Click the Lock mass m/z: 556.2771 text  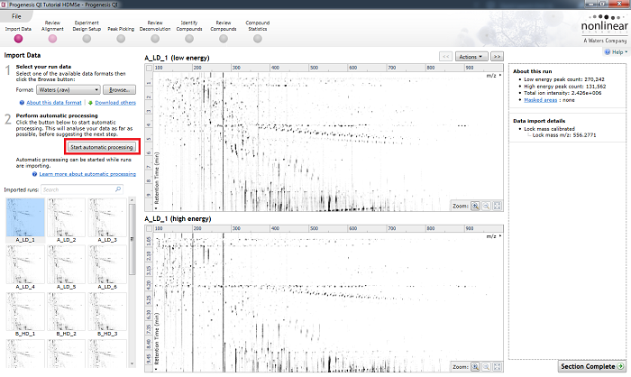(x=564, y=135)
